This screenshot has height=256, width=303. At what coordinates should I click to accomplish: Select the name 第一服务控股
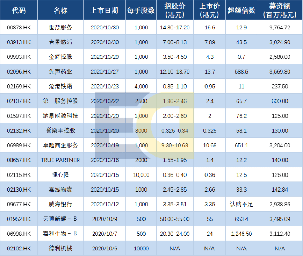pyautogui.click(x=60, y=101)
